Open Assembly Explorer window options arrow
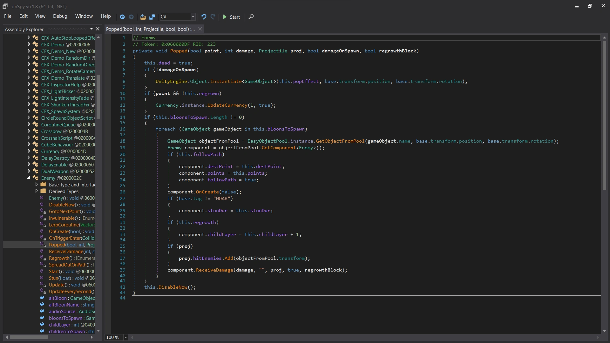610x343 pixels. tap(91, 29)
